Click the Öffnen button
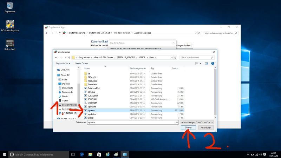 click(x=188, y=128)
